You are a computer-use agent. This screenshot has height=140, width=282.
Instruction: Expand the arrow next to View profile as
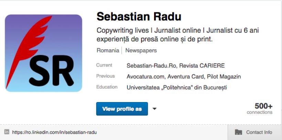154,109
